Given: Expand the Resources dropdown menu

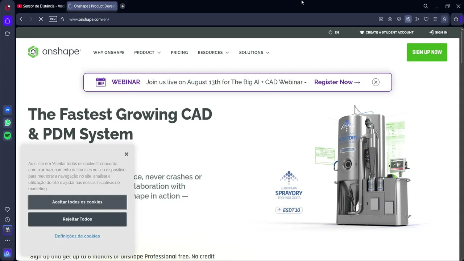Looking at the screenshot, I should point(214,53).
